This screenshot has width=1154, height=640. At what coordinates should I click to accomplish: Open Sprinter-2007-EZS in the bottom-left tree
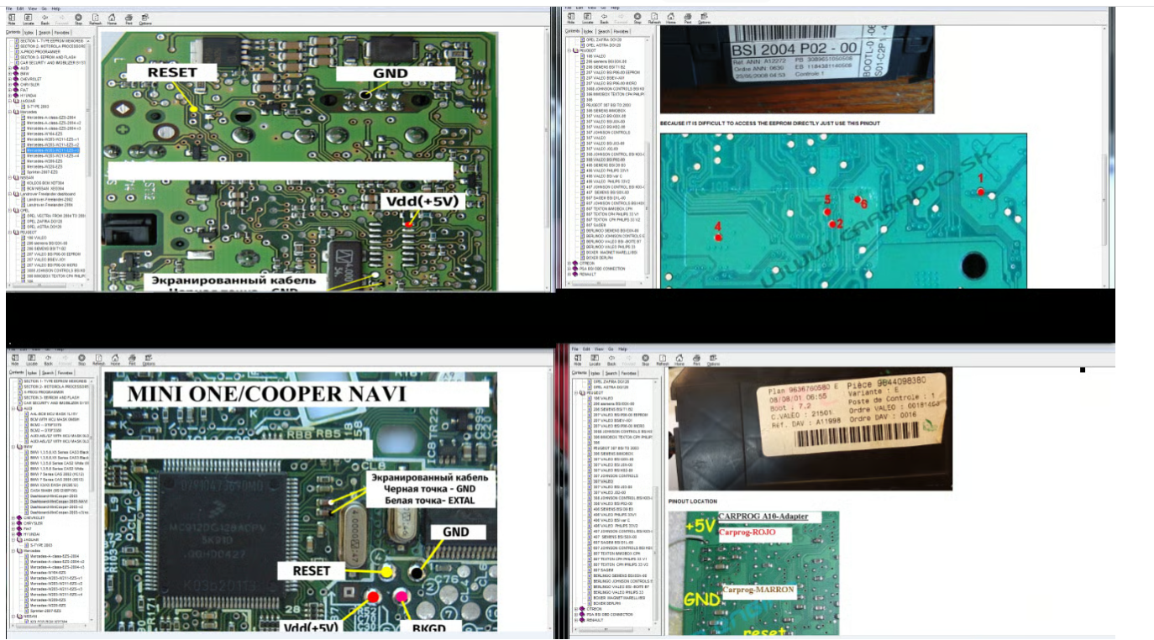(x=47, y=611)
